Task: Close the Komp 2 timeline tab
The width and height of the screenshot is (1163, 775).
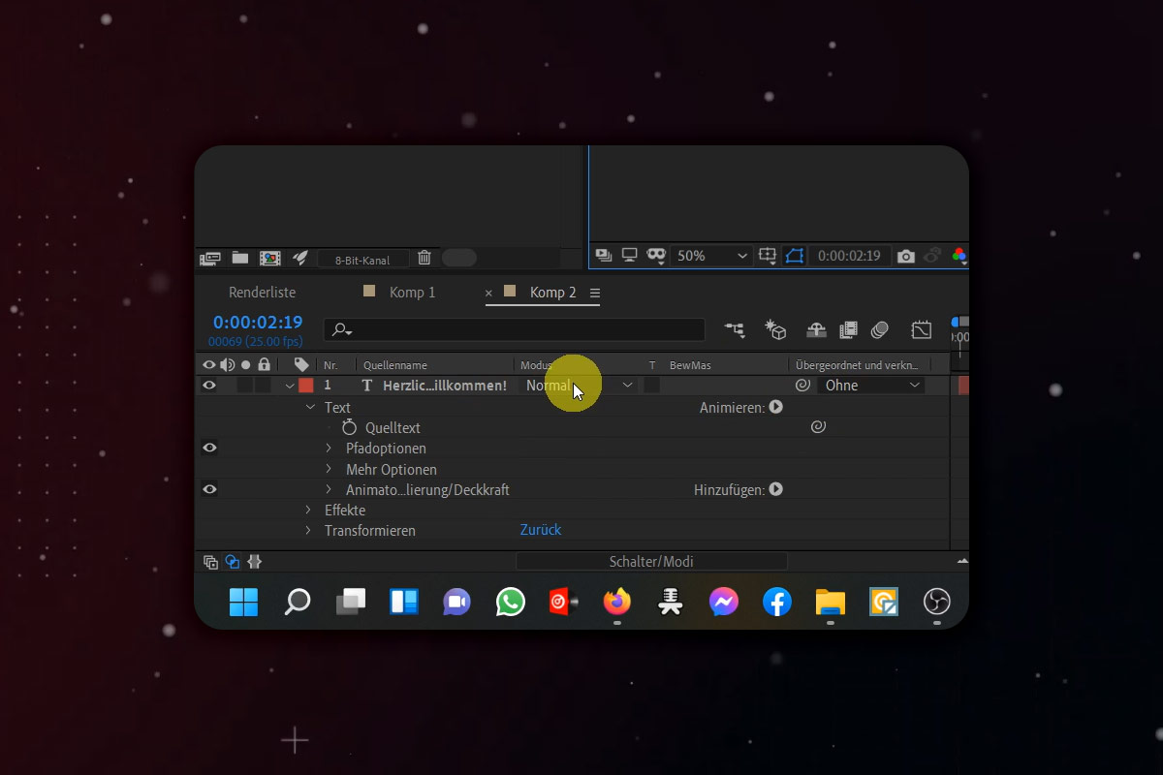Action: click(x=488, y=293)
